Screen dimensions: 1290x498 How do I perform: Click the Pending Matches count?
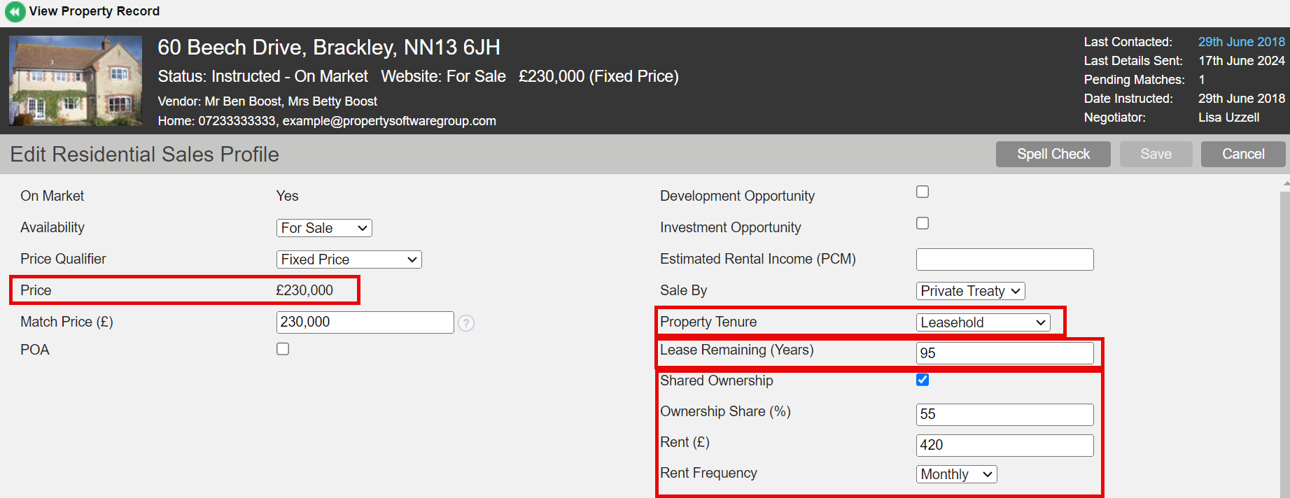1202,80
